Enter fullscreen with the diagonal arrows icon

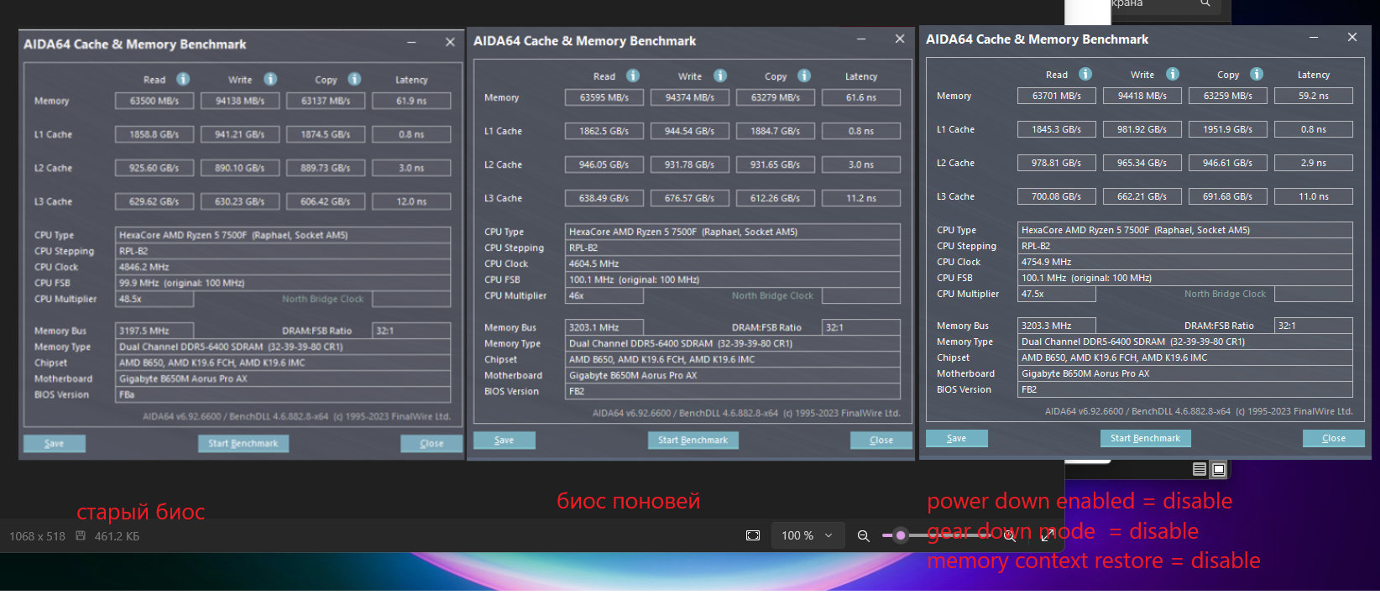[x=1048, y=535]
